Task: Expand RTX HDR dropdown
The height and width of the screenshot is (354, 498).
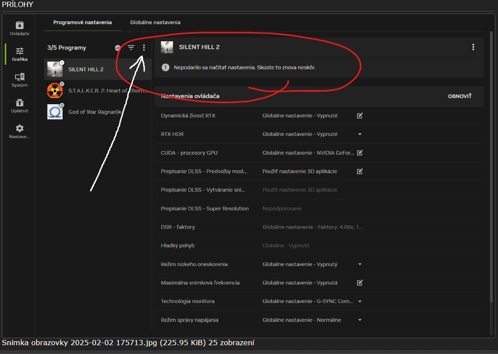Action: point(360,134)
